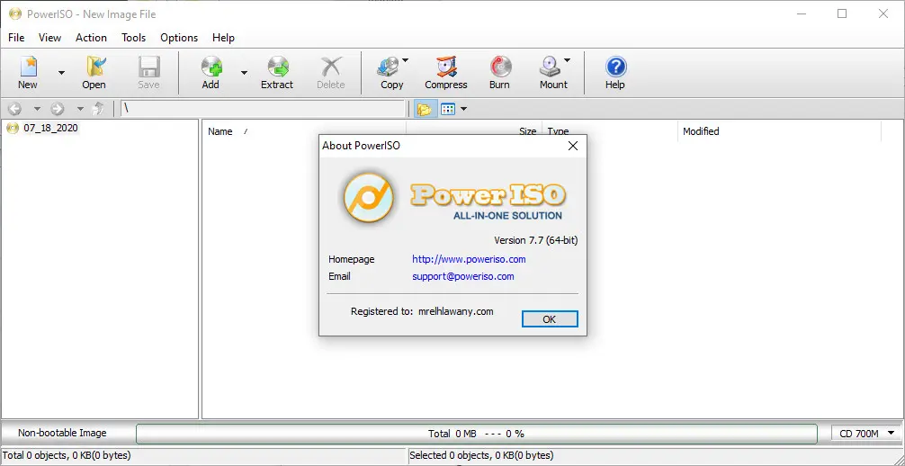Select the 07_18_2020 tree item
This screenshot has height=466, width=905.
[50, 129]
